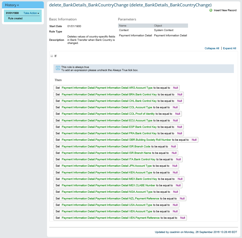Image resolution: width=242 pixels, height=238 pixels.
Task: Click the VEN.Account Type field
Action: point(107,212)
